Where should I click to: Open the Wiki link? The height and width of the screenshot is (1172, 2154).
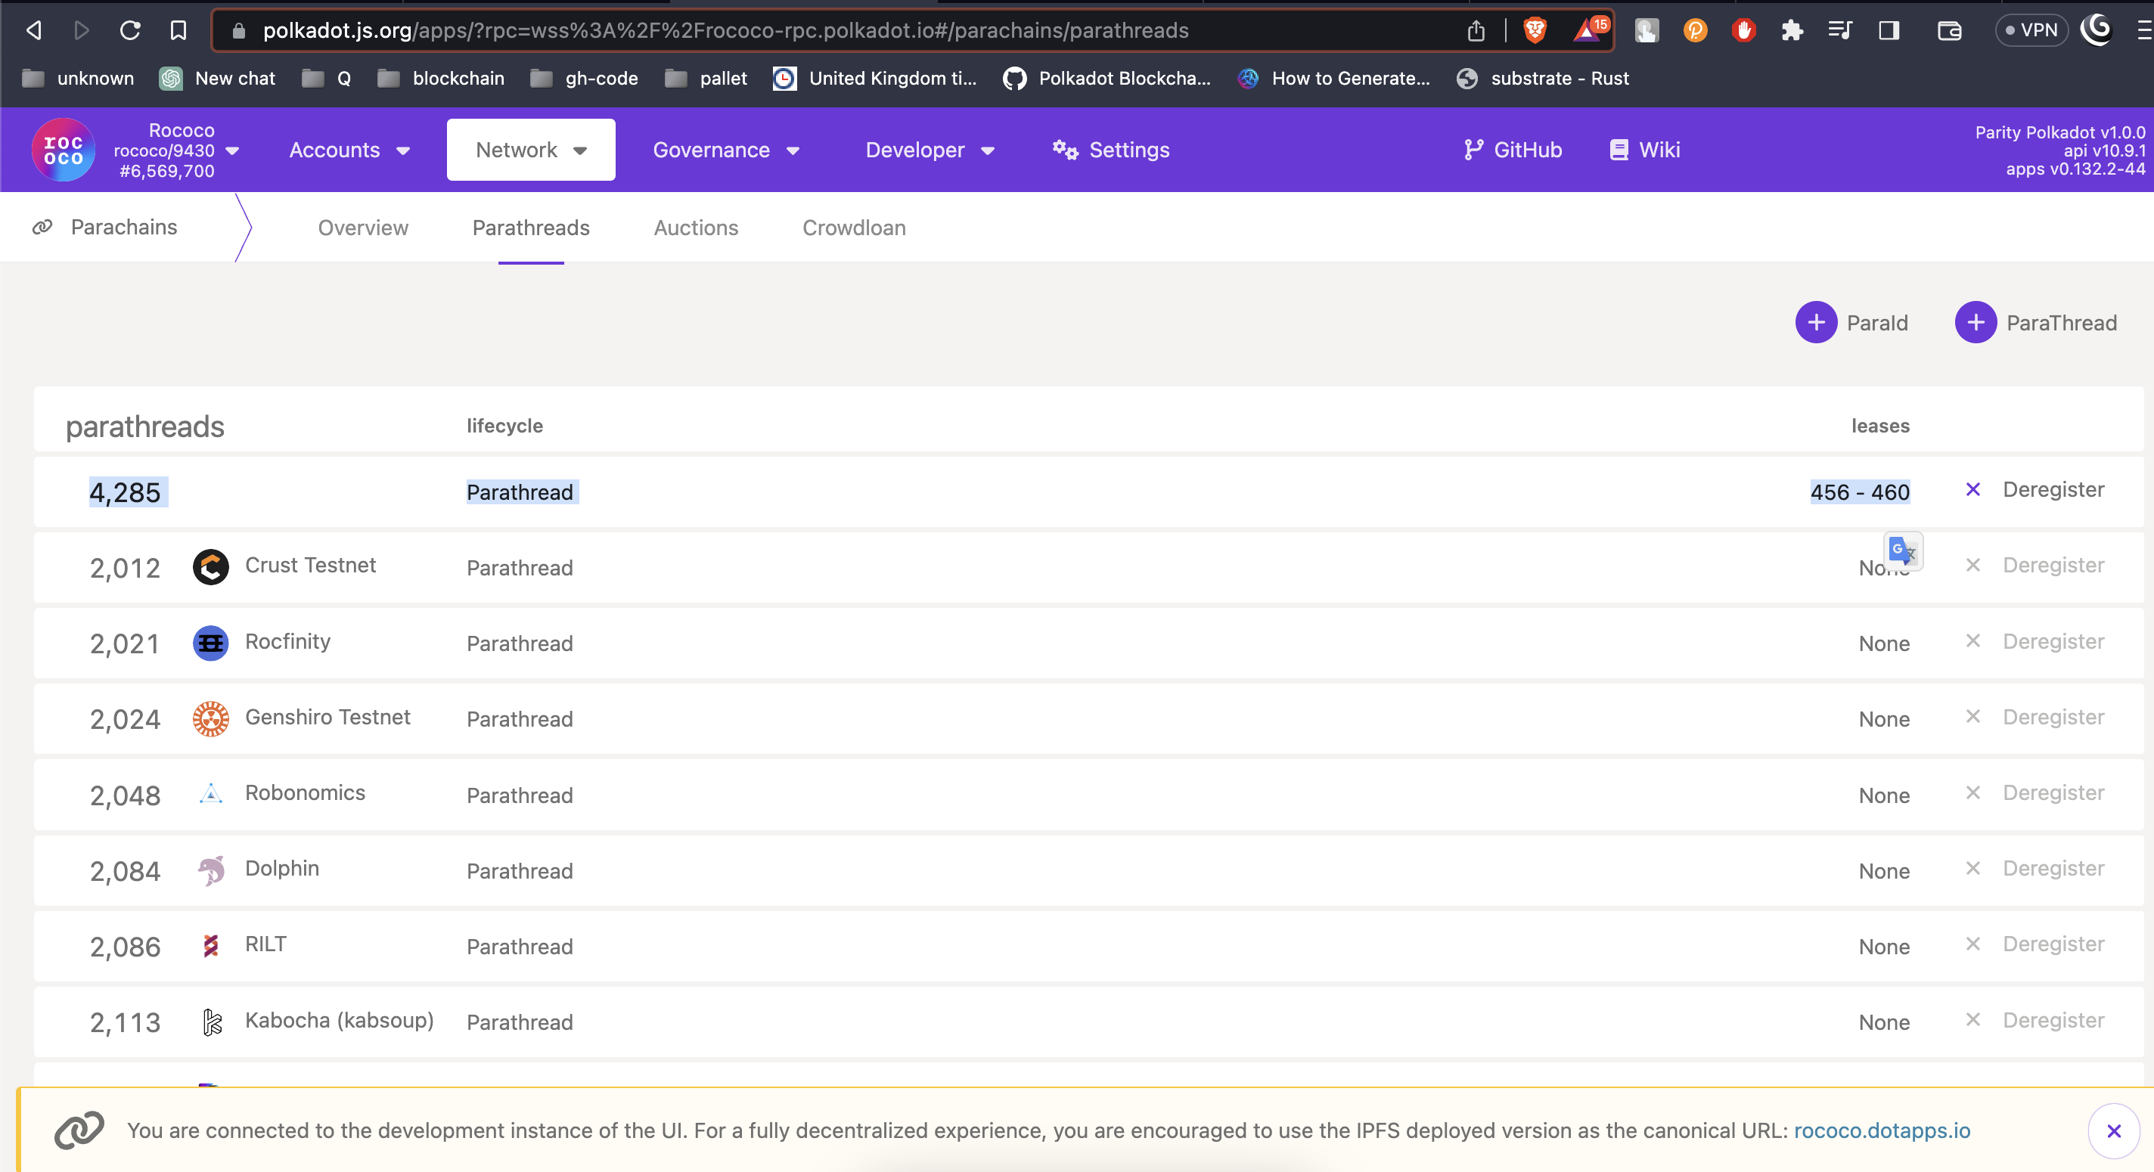click(x=1646, y=150)
